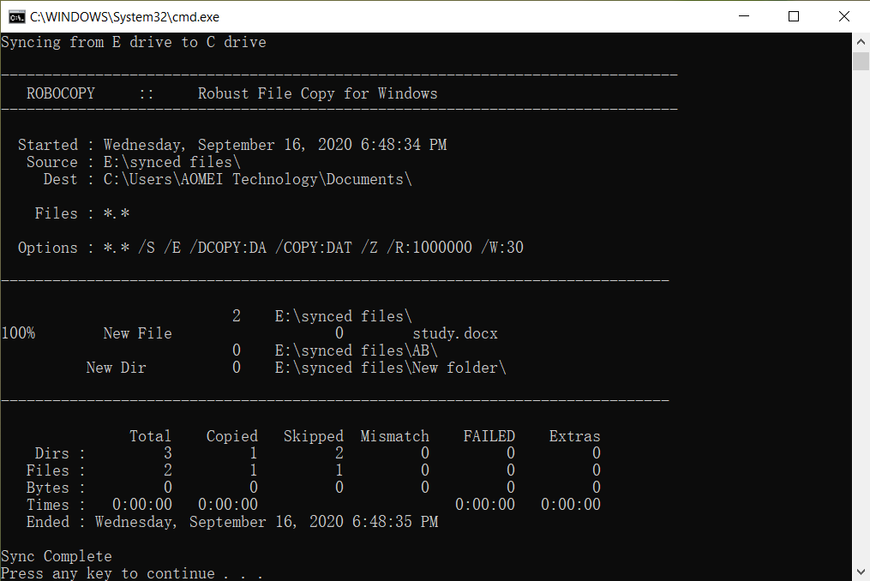The height and width of the screenshot is (581, 870).
Task: Maximize the cmd.exe window
Action: [794, 16]
